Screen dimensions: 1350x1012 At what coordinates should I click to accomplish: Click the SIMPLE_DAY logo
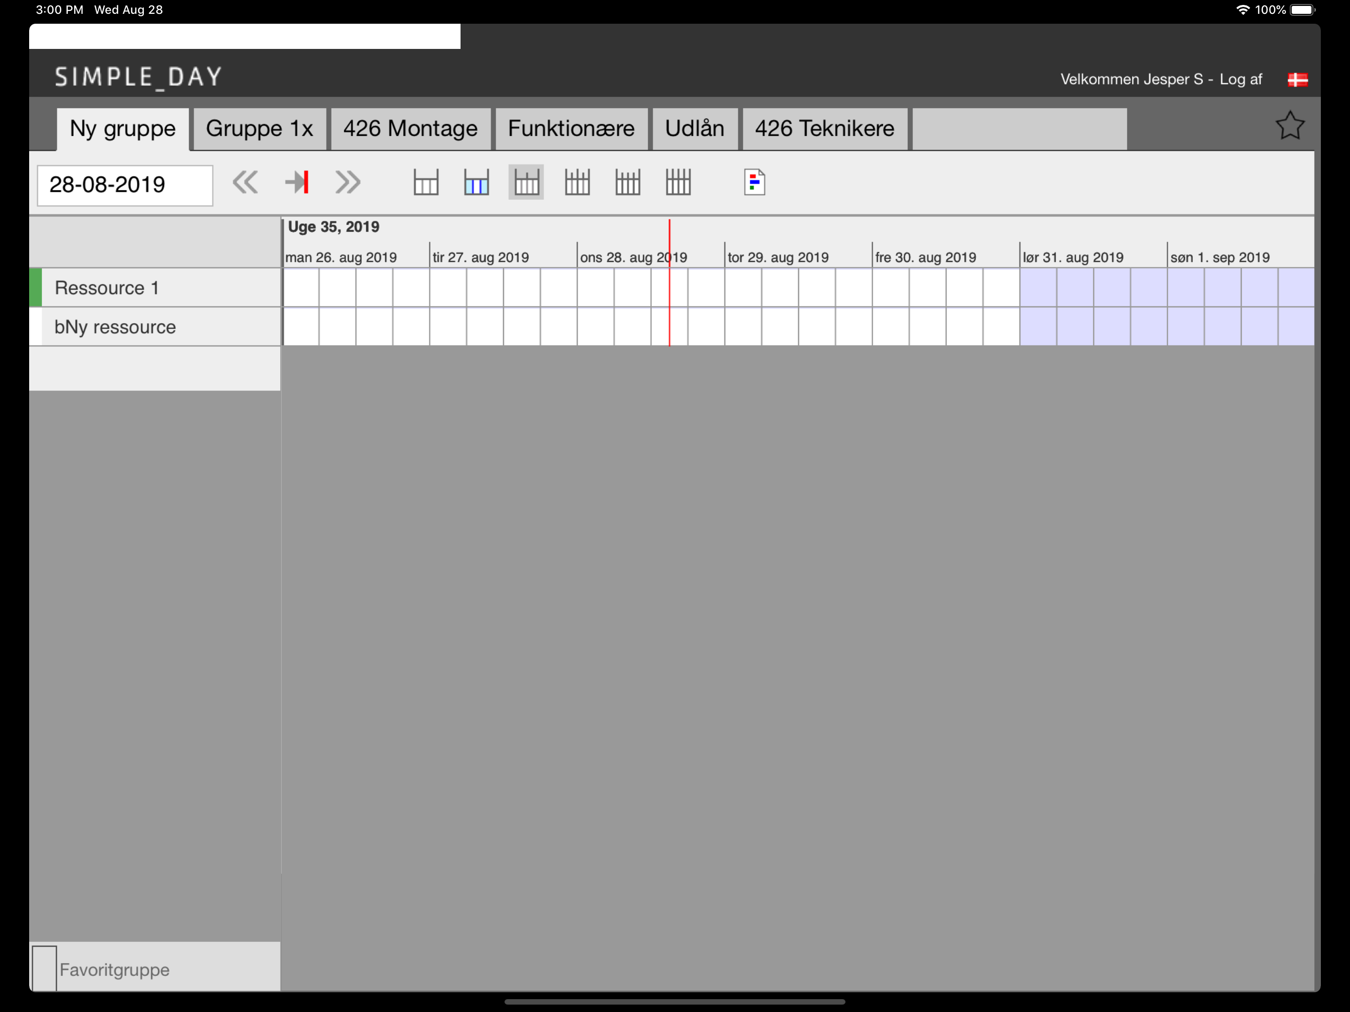point(138,78)
